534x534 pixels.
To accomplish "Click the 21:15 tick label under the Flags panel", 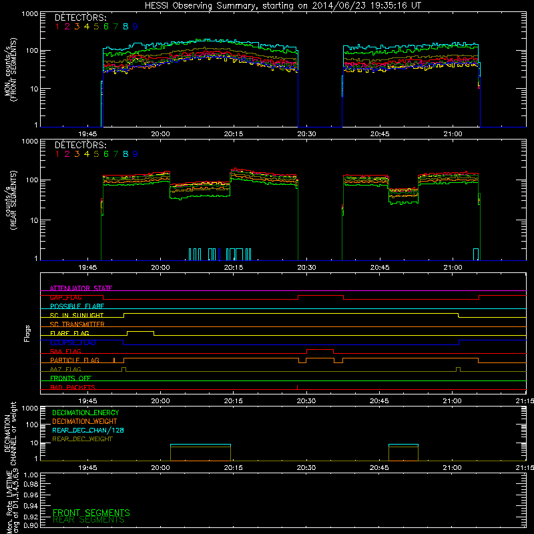I will click(x=525, y=401).
